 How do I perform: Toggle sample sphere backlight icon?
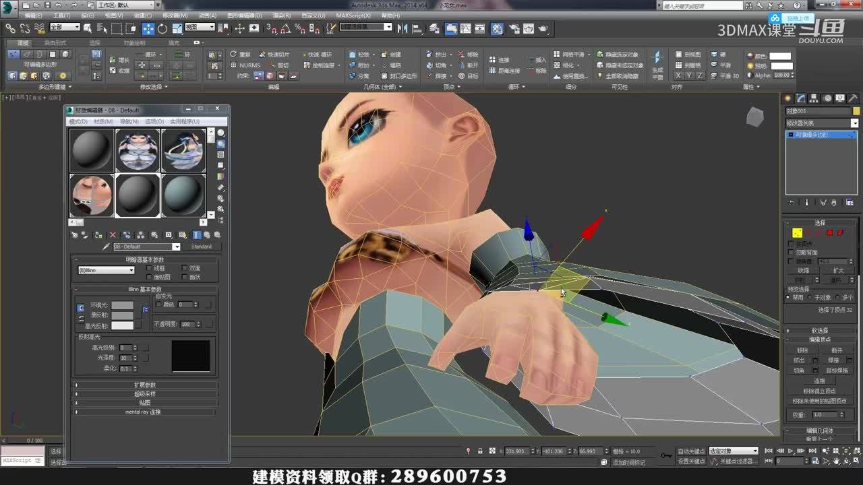point(220,143)
